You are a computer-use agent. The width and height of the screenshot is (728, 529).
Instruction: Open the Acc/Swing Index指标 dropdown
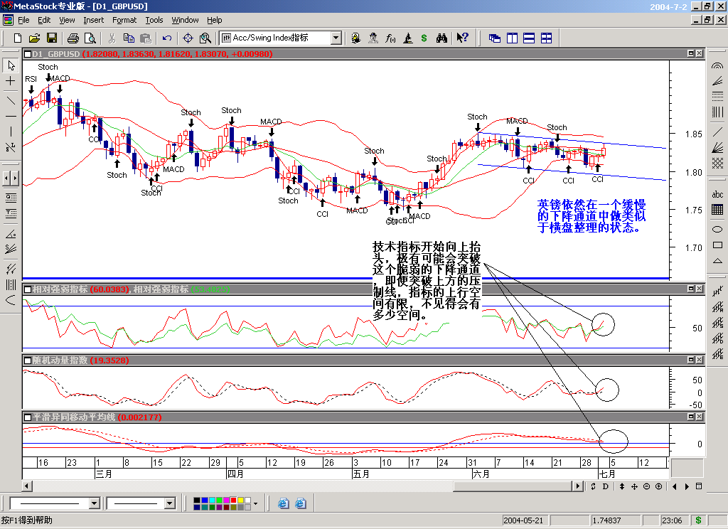(x=336, y=38)
